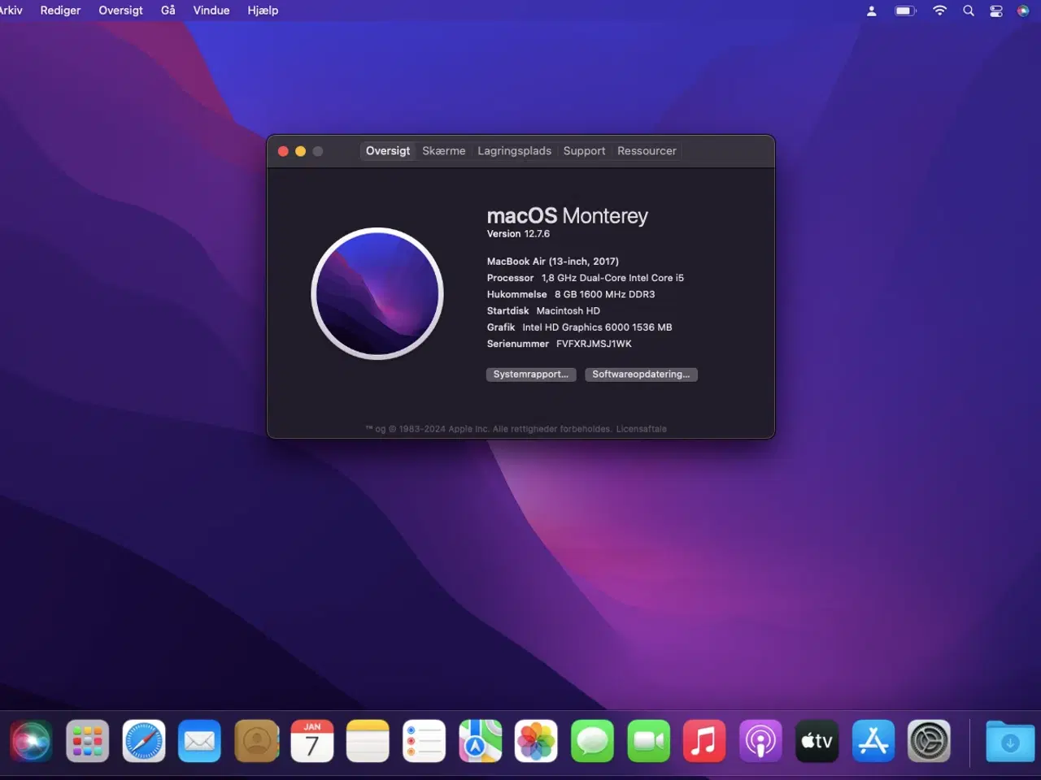Open the App Store icon

click(x=873, y=741)
